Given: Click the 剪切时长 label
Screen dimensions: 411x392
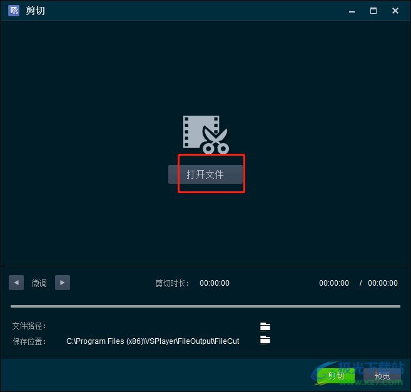Looking at the screenshot, I should [172, 283].
